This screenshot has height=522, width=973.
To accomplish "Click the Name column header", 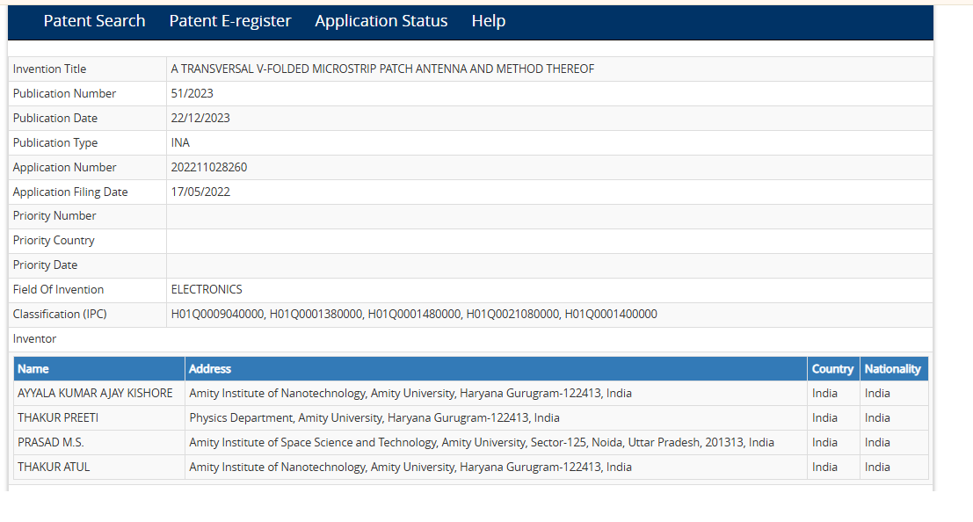I will 99,369.
